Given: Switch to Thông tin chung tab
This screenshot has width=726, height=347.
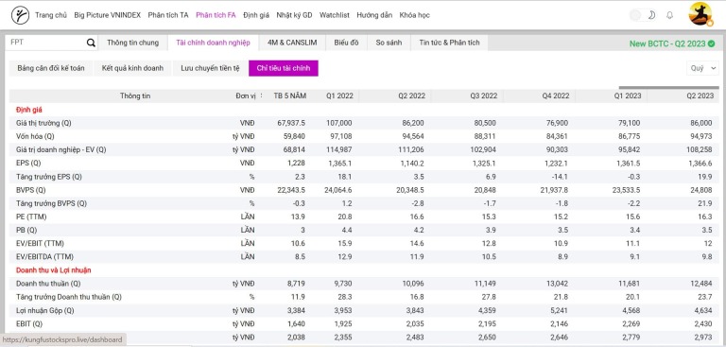Looking at the screenshot, I should pyautogui.click(x=133, y=43).
